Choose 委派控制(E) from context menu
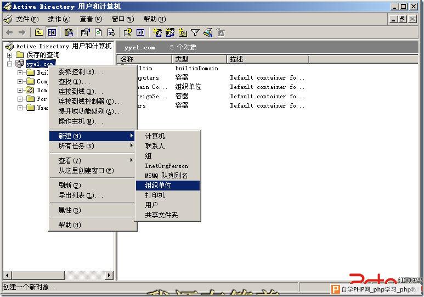This screenshot has height=297, width=424. [x=92, y=72]
